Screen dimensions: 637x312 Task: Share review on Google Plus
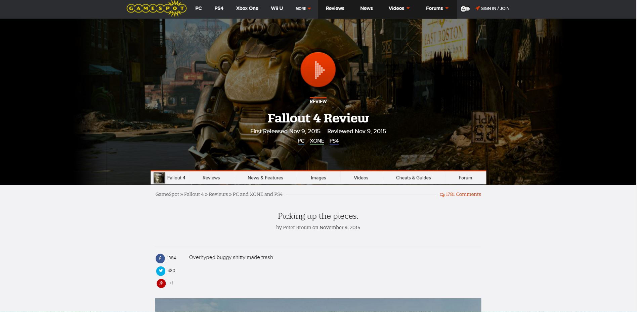pos(161,283)
